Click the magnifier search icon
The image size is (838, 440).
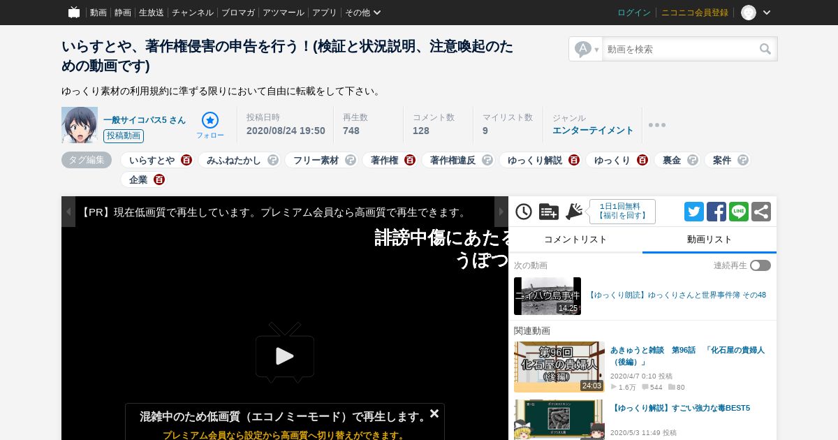(x=765, y=49)
